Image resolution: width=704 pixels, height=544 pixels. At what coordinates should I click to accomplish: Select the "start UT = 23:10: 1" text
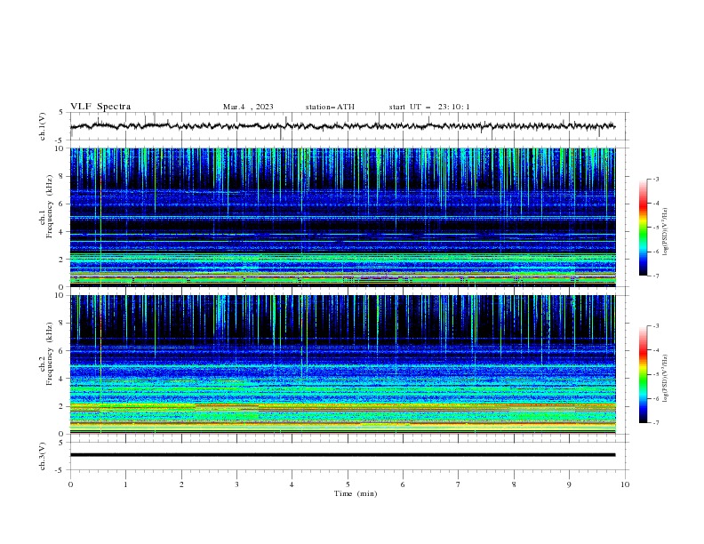429,107
